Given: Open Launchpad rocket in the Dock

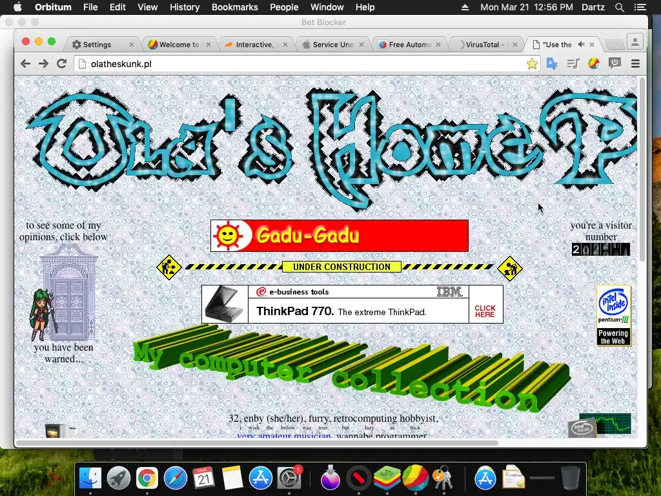Looking at the screenshot, I should (119, 479).
